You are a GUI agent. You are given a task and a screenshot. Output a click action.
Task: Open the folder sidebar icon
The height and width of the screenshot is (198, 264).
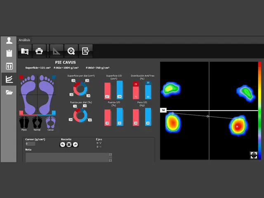[9, 92]
